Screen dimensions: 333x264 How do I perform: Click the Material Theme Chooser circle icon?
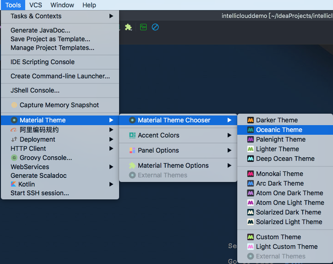coord(132,120)
